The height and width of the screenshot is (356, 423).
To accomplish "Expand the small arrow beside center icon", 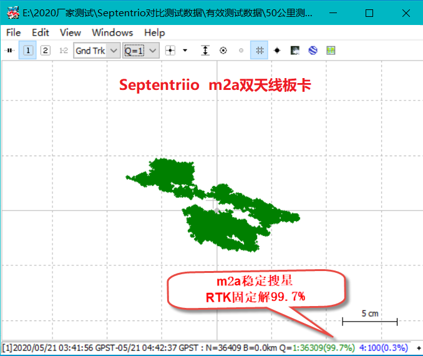I will pos(185,51).
